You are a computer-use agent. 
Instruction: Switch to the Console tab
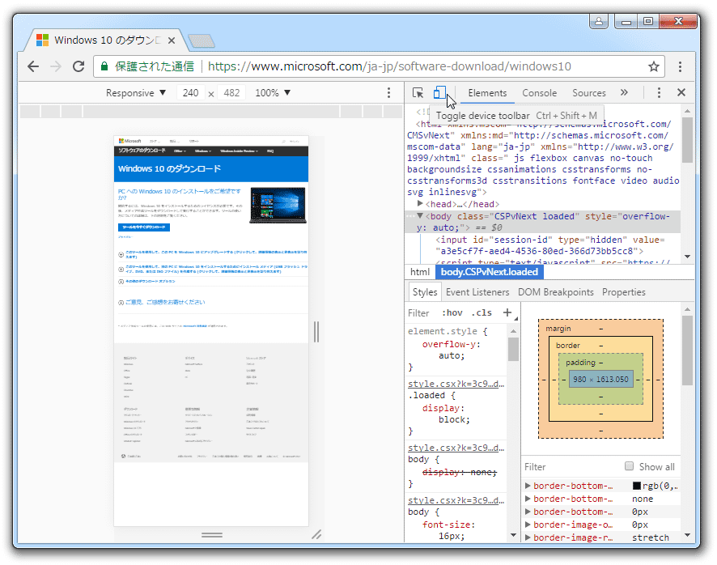point(540,93)
